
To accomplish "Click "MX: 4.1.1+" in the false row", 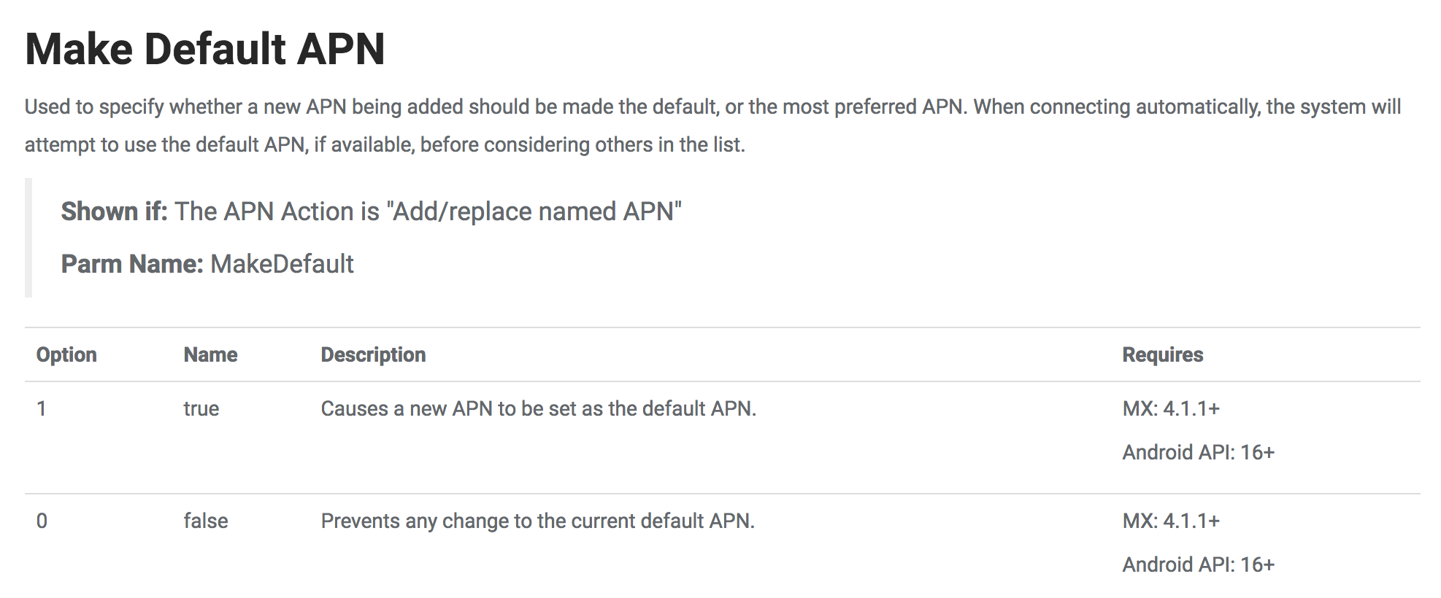I will [x=1171, y=521].
